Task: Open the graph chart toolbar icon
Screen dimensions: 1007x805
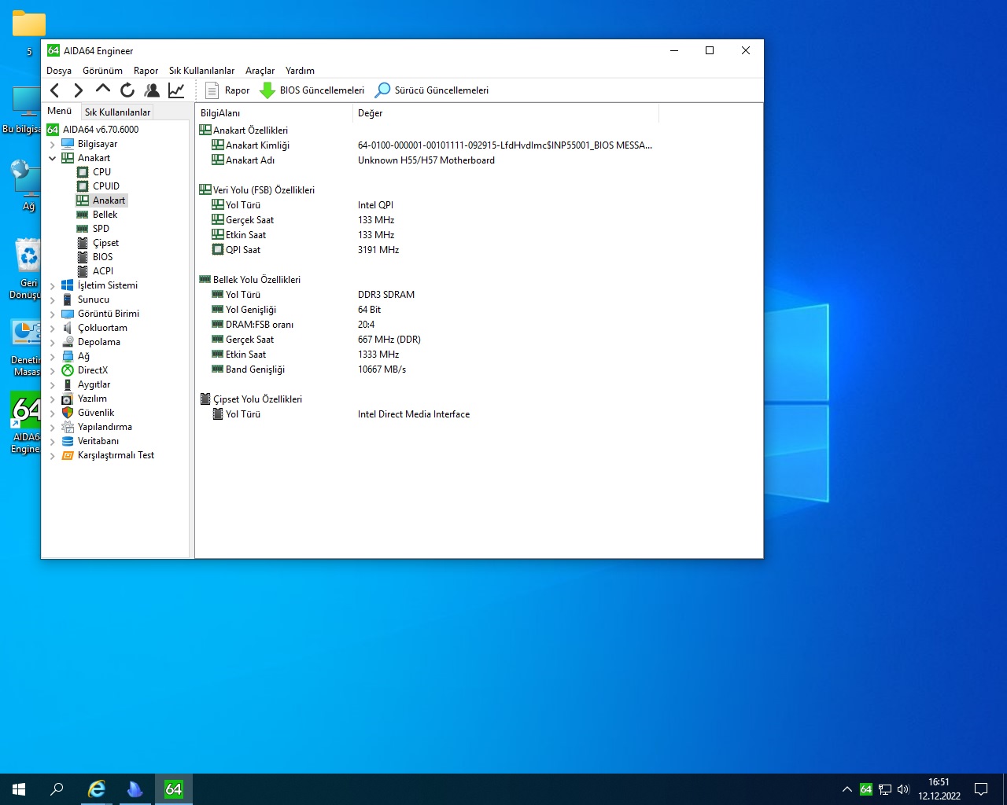Action: pos(176,90)
